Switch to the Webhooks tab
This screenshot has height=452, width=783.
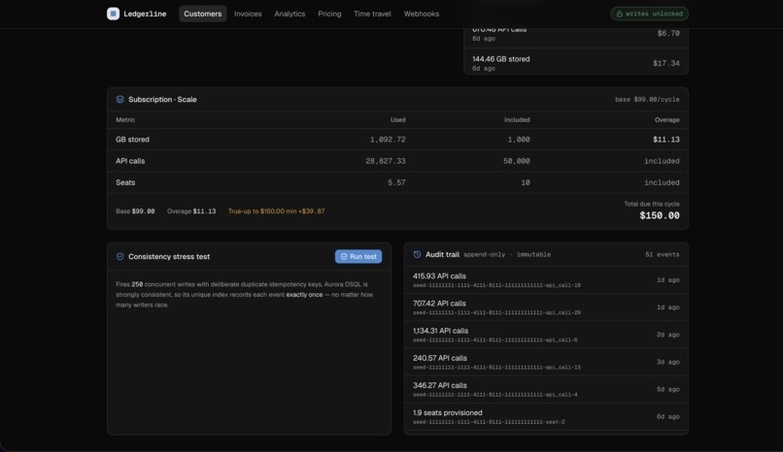(422, 14)
